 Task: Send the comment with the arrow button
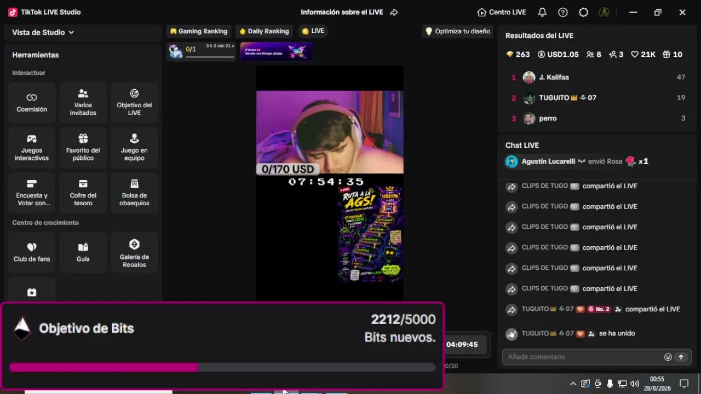681,357
